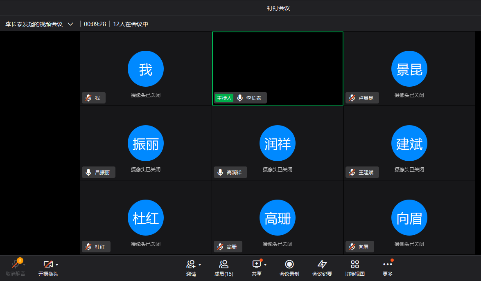Expand the meeting title dropdown chevron

coord(70,24)
